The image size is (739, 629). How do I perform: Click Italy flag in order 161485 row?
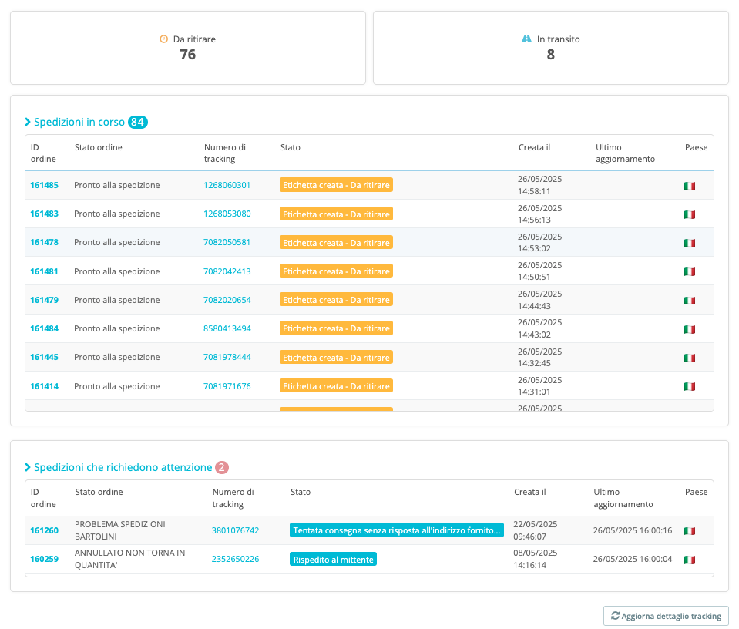coord(690,187)
